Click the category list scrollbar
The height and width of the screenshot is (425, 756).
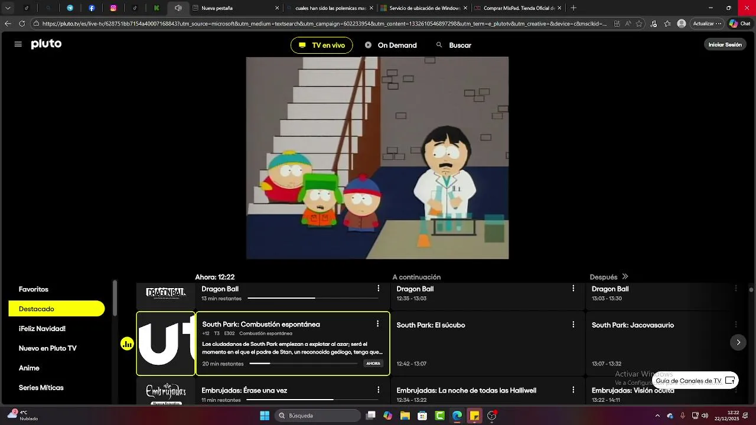(x=115, y=298)
